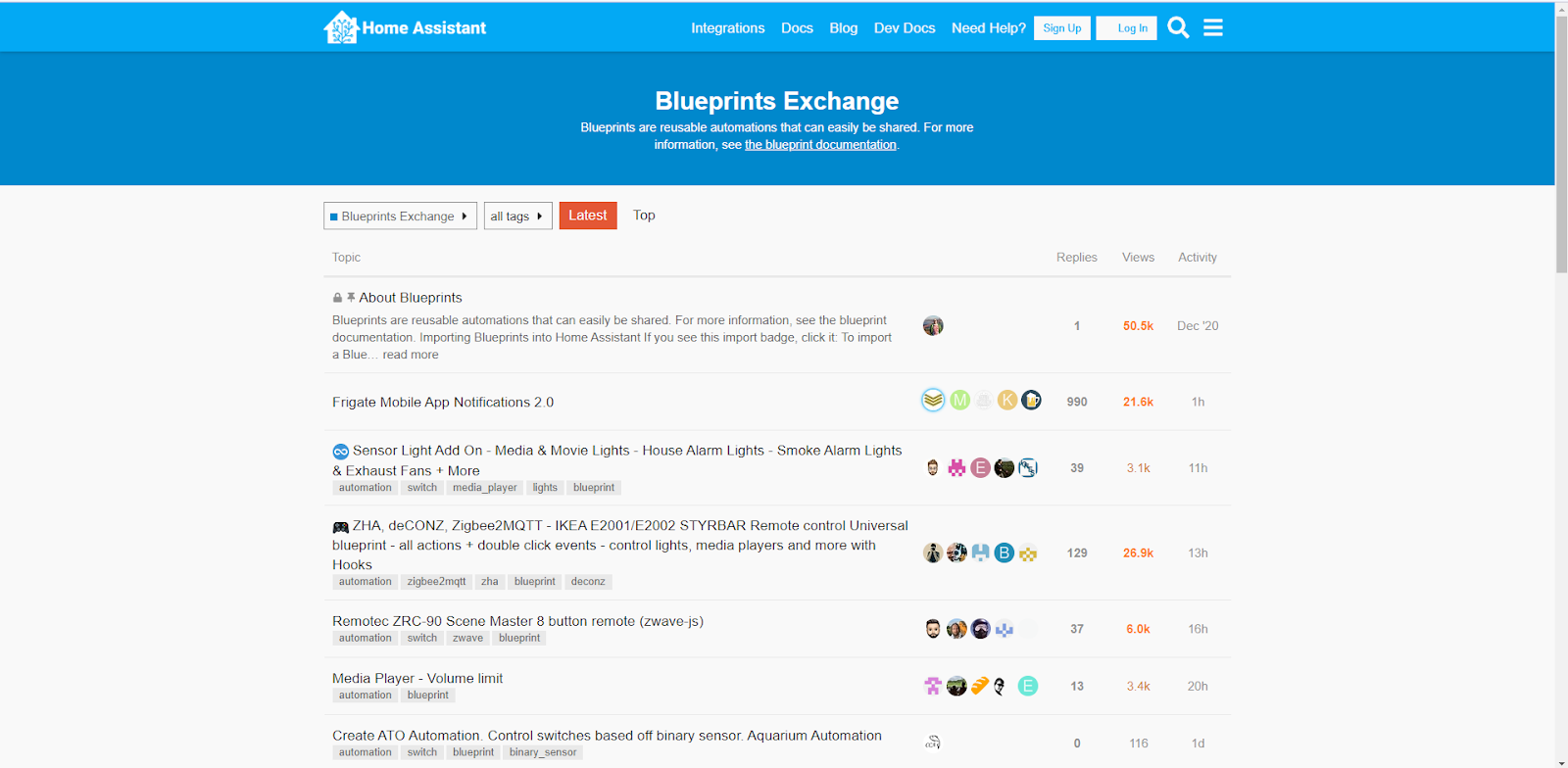
Task: Click the 16h activity time
Action: tap(1198, 630)
